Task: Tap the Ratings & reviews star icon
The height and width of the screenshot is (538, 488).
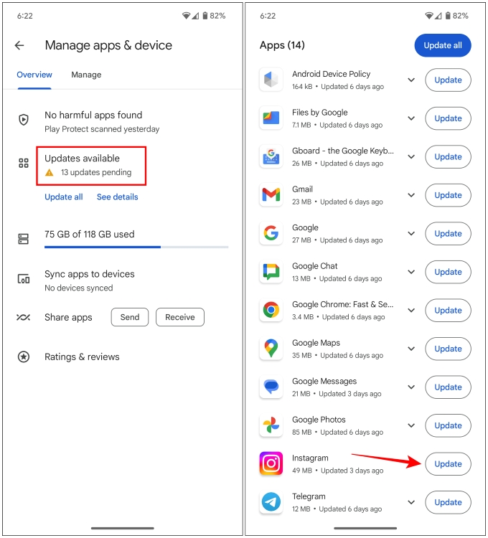Action: (24, 357)
